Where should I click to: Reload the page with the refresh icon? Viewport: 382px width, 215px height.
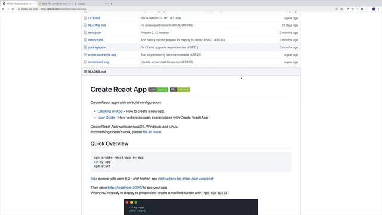click(x=13, y=9)
